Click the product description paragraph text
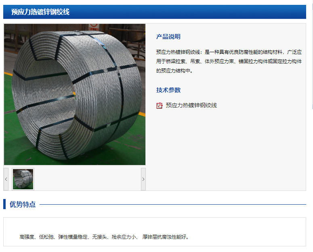The width and height of the screenshot is (313, 252). tap(229, 61)
